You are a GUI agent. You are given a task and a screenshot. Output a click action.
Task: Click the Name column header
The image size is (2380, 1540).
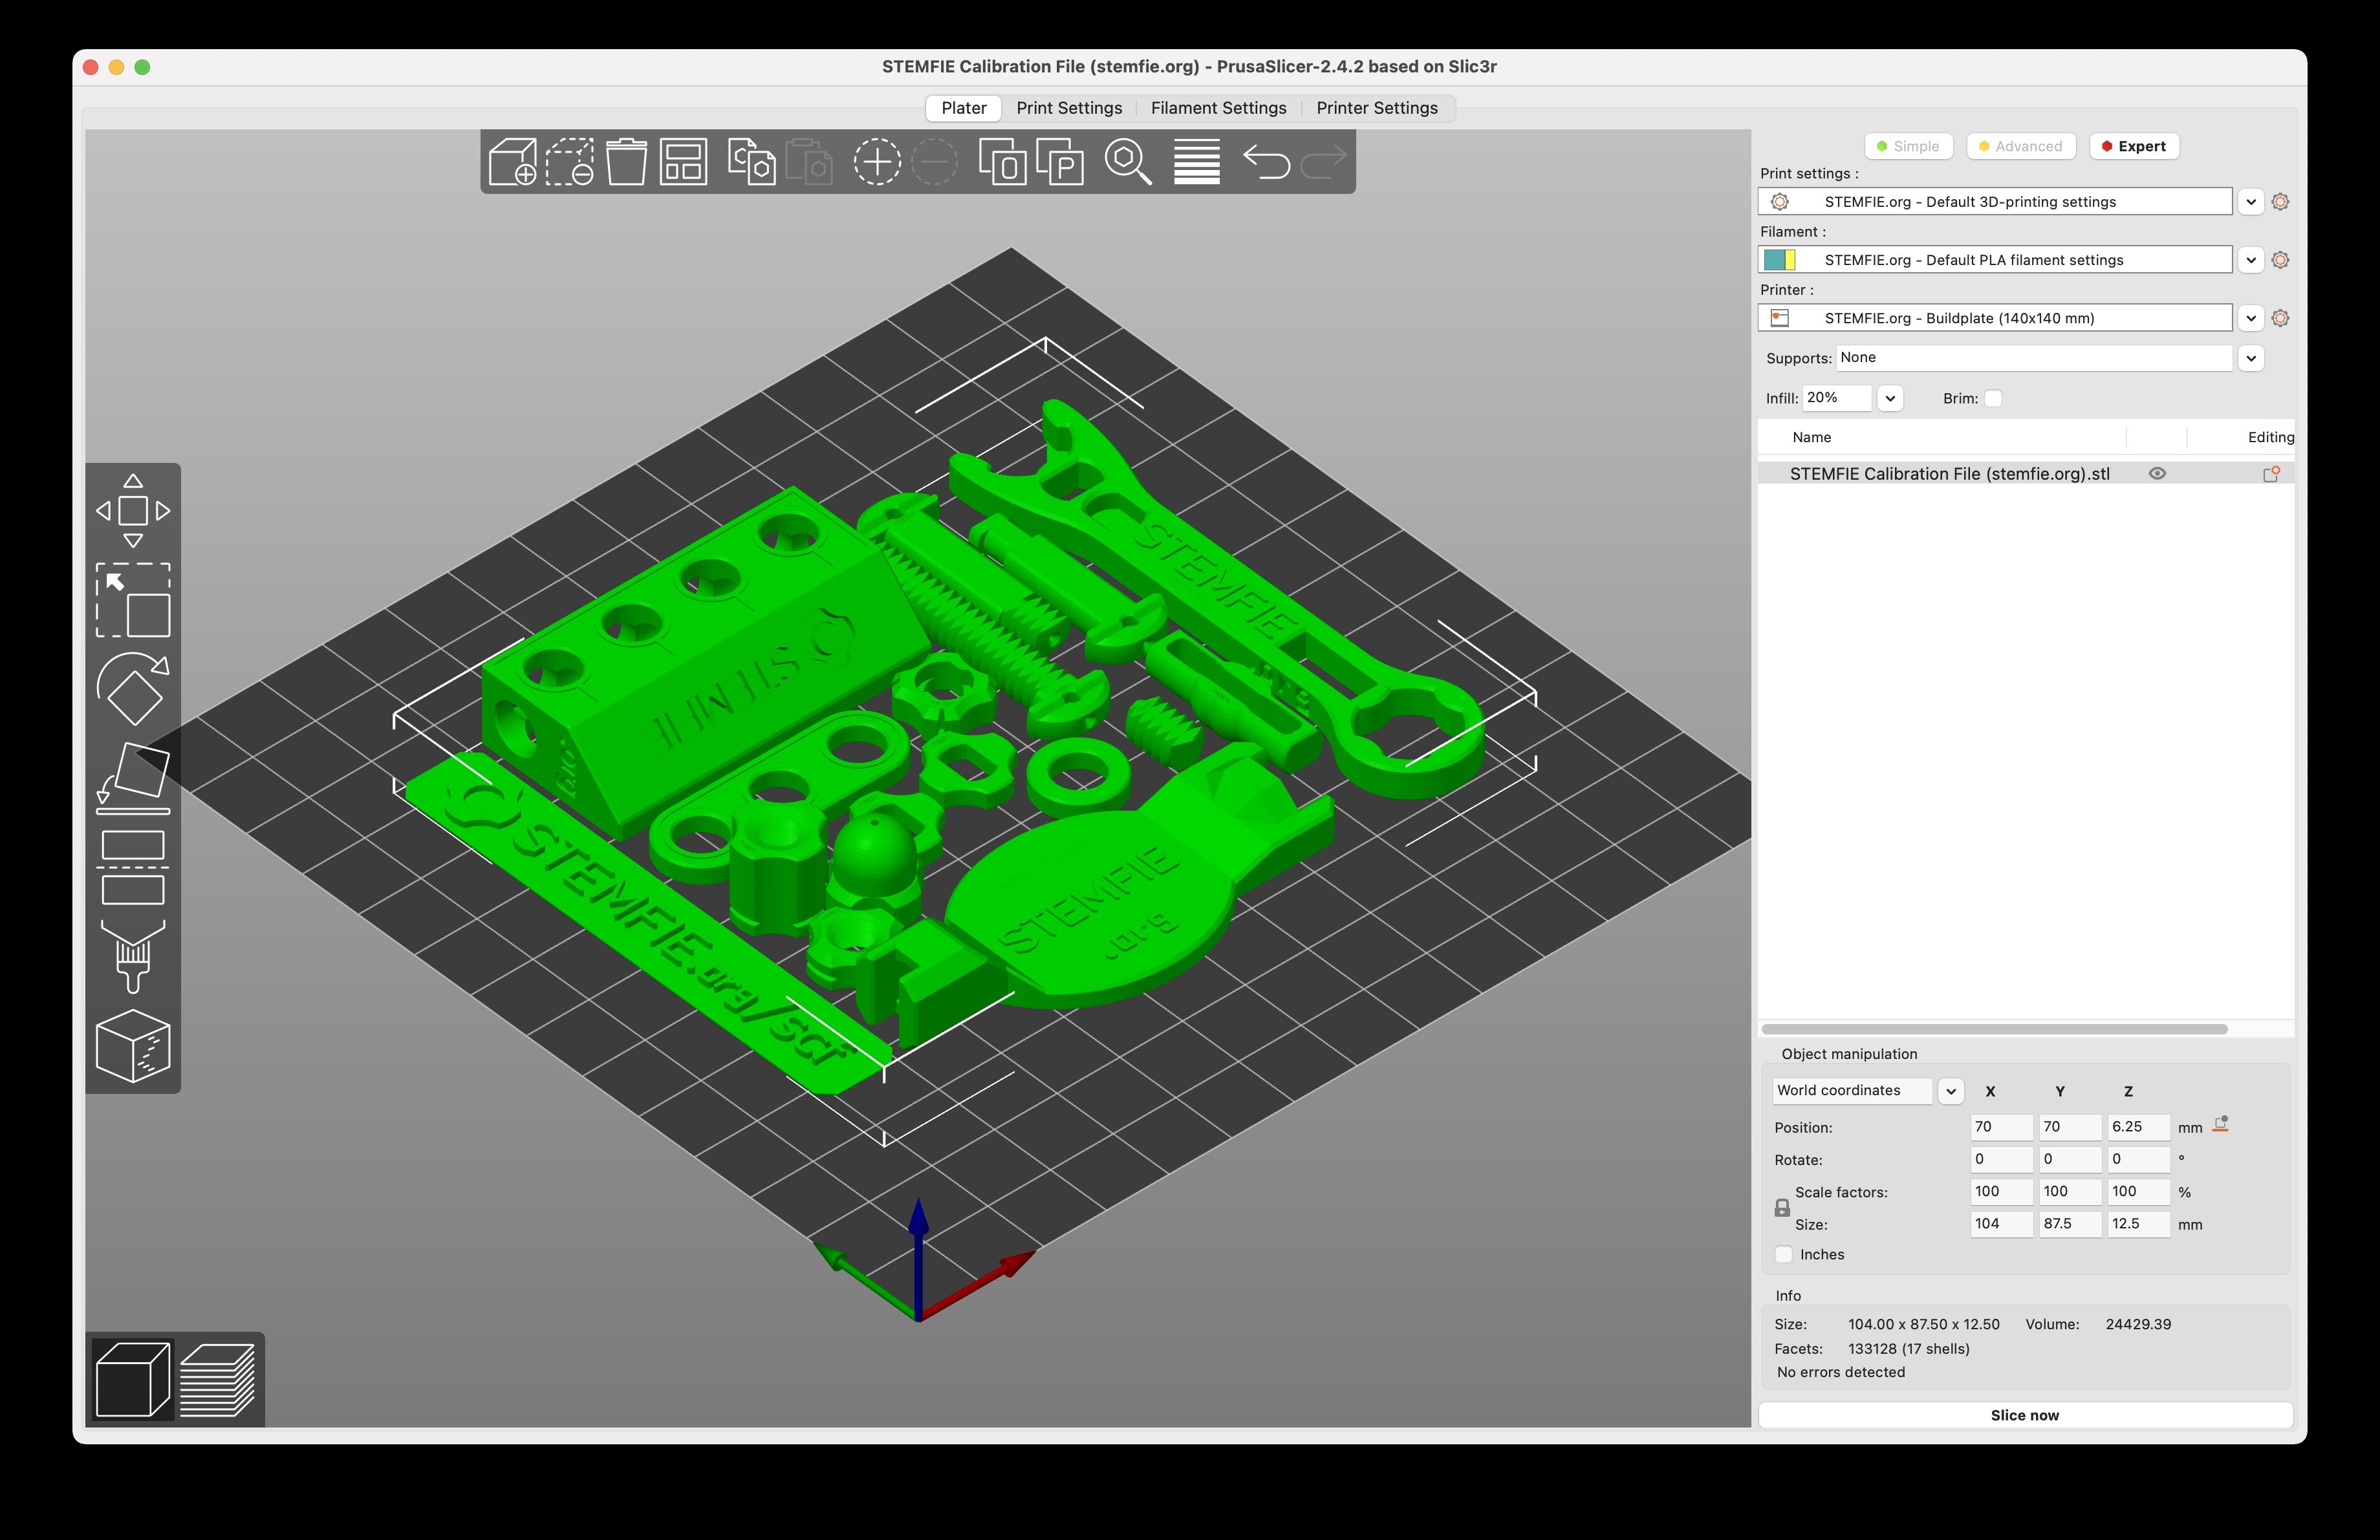[1811, 438]
